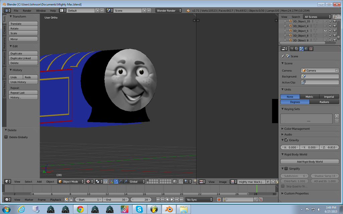Select Radians angle option
Screen dimensions: 343x214
click(324, 102)
